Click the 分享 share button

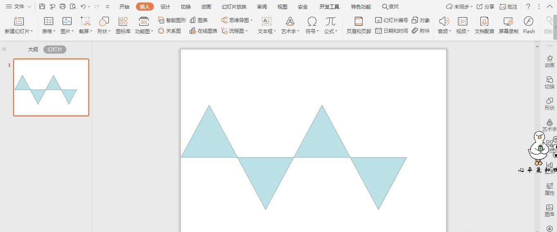tap(485, 7)
